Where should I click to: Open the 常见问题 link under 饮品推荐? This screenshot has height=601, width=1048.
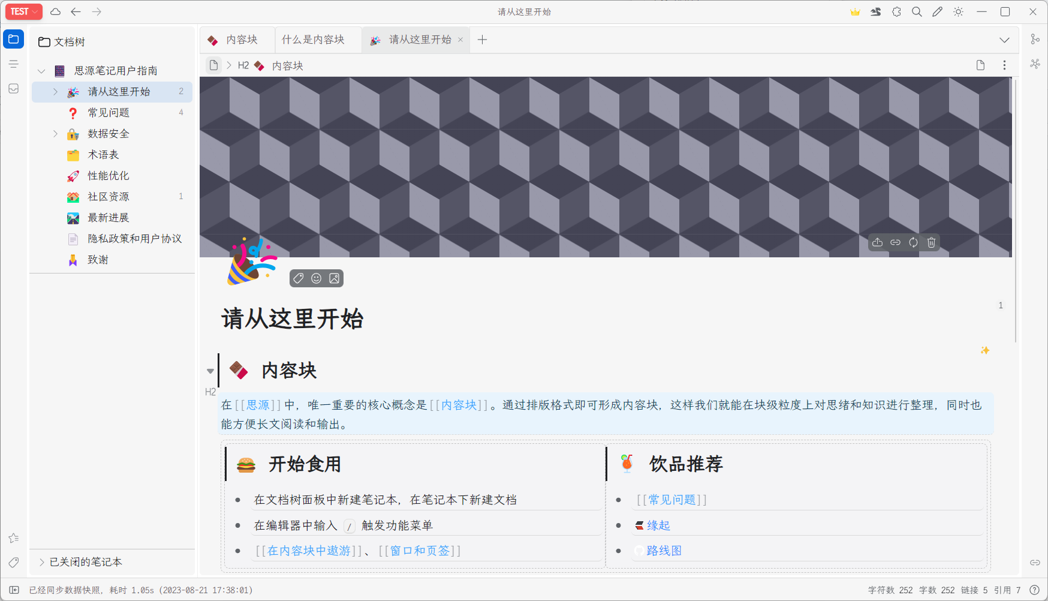[671, 499]
